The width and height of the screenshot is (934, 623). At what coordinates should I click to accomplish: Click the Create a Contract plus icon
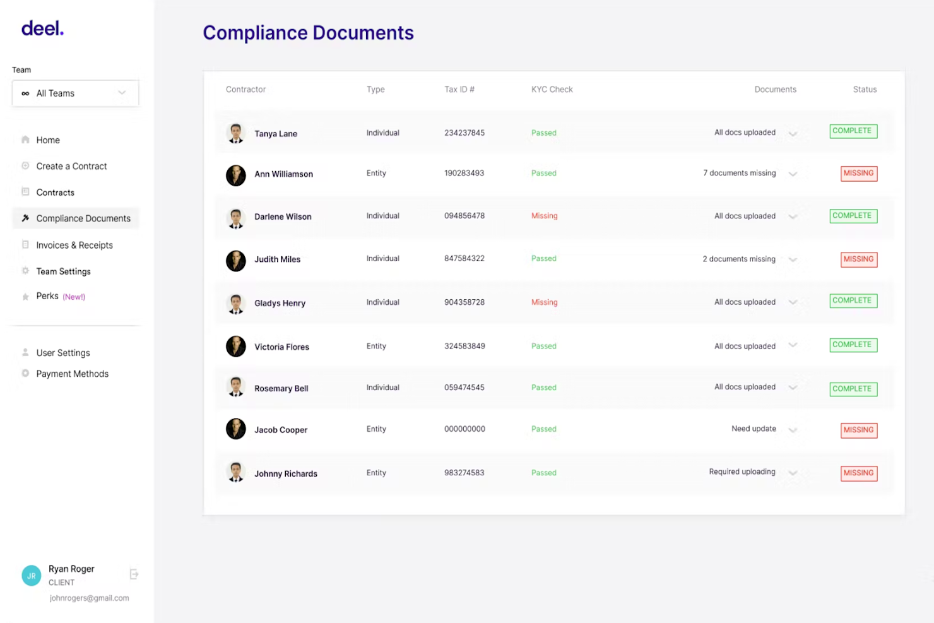tap(25, 166)
